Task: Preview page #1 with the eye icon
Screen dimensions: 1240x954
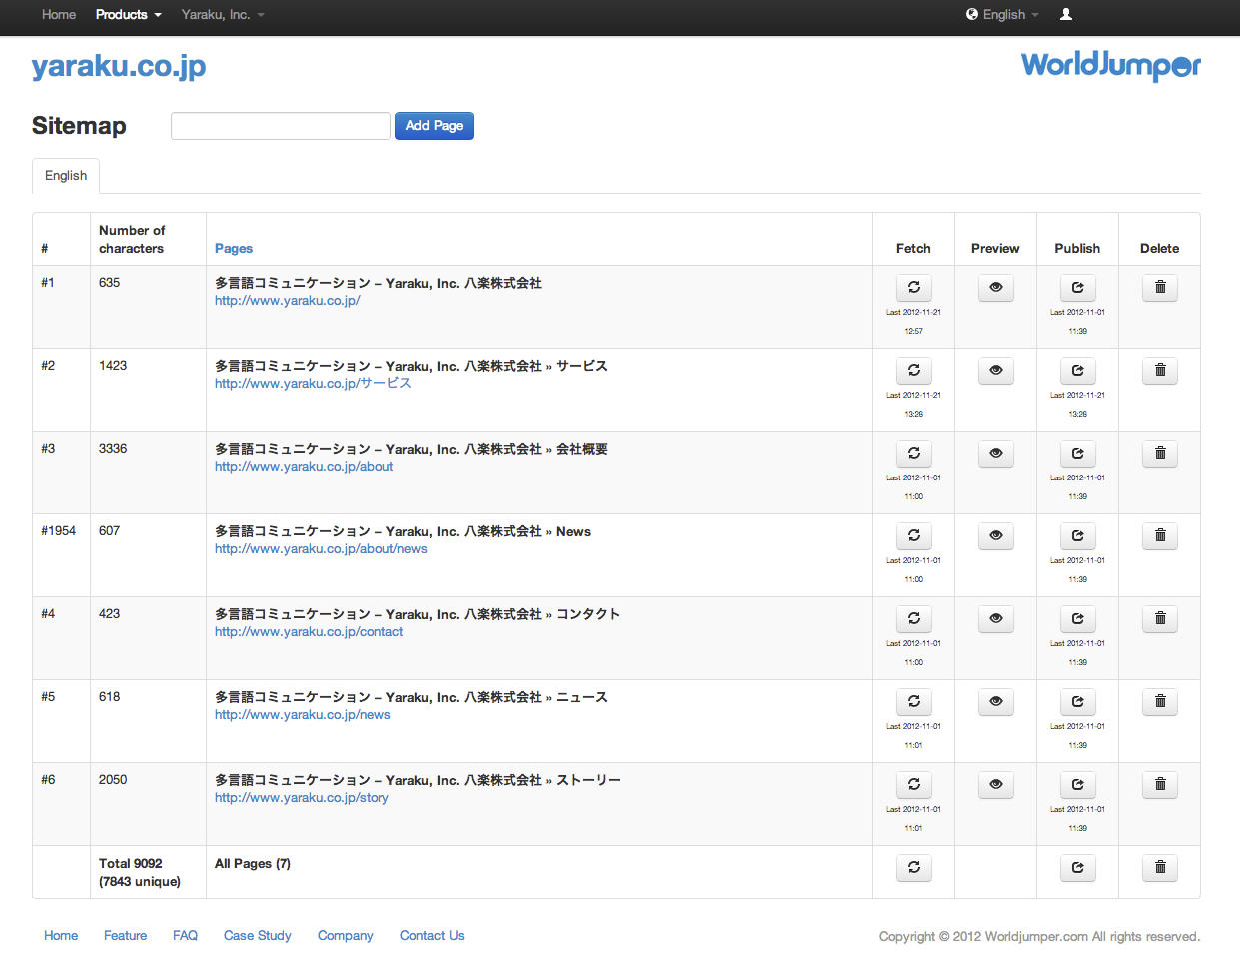Action: click(x=995, y=287)
